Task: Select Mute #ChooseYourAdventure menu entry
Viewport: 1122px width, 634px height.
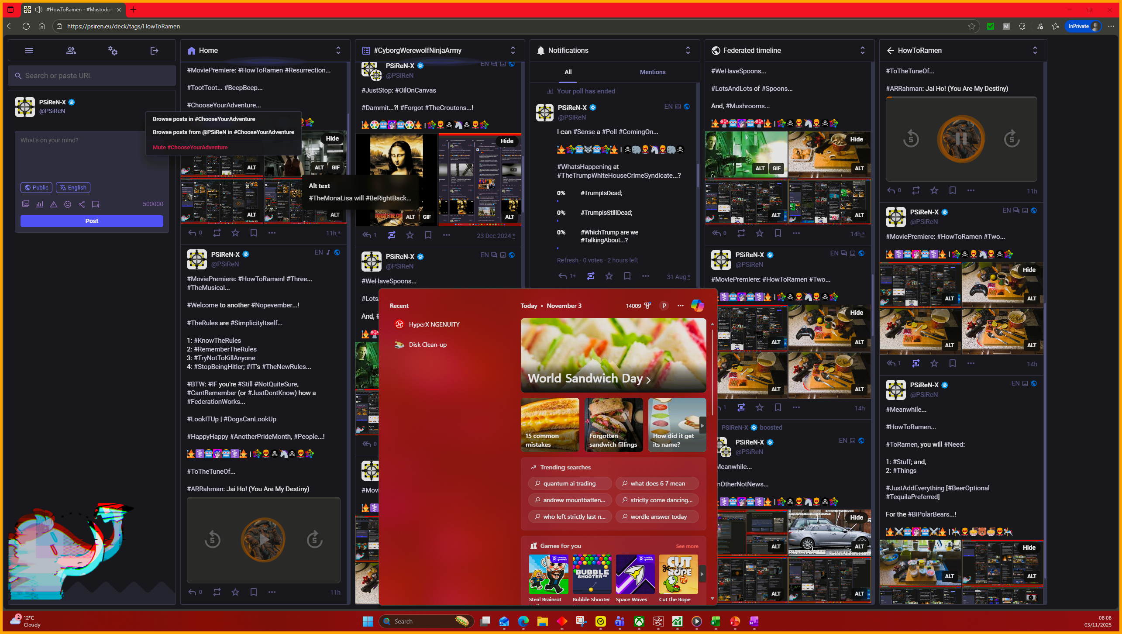Action: 190,148
